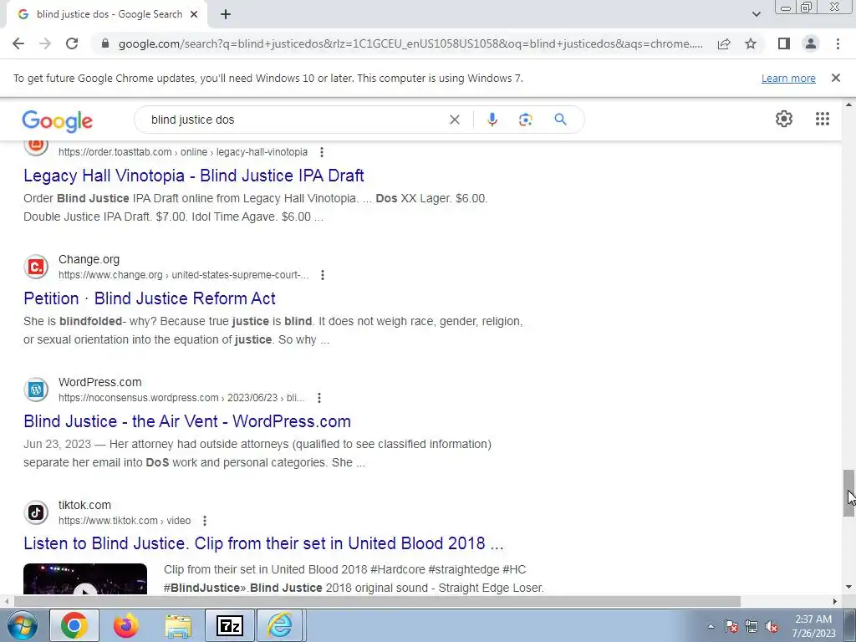Reload the current page
856x642 pixels.
pyautogui.click(x=72, y=43)
